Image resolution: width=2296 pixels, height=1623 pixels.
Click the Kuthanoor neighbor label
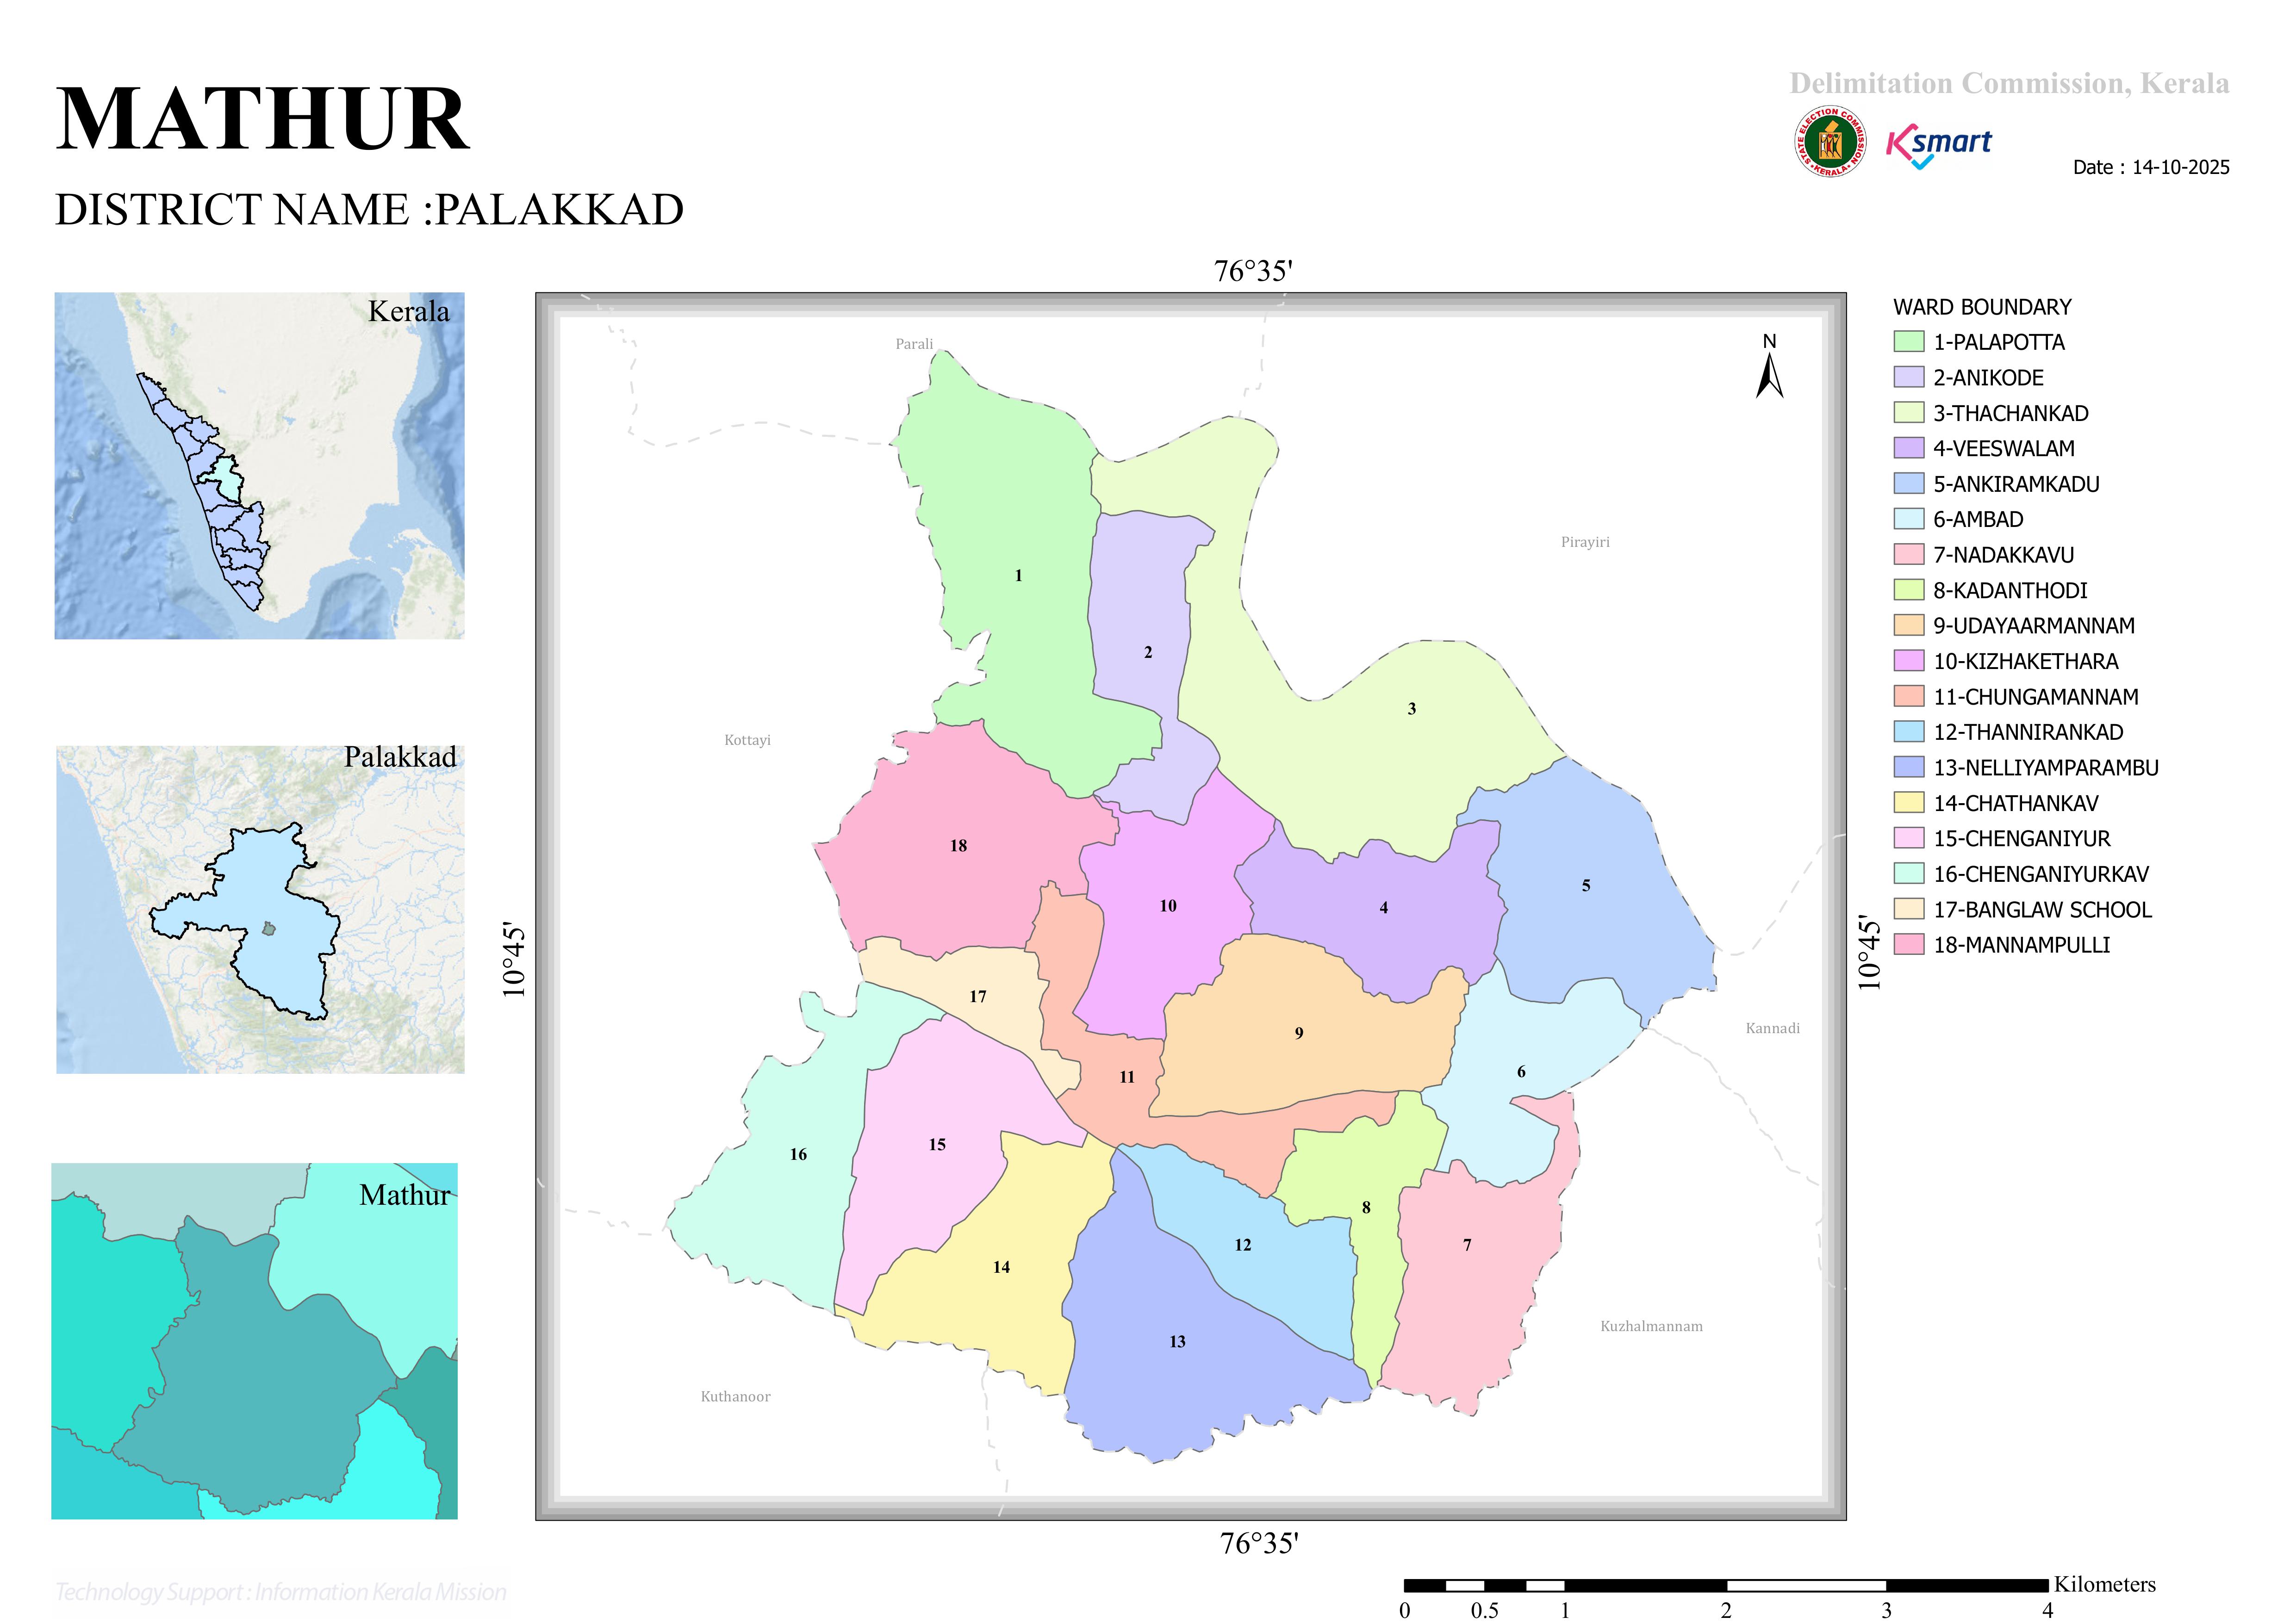point(735,1397)
